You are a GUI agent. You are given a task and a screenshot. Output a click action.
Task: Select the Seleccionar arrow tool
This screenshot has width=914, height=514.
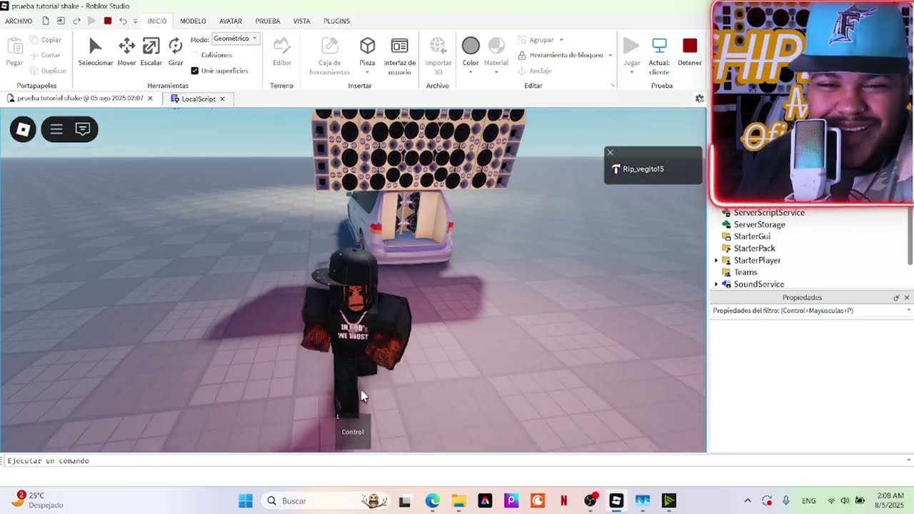pos(96,51)
